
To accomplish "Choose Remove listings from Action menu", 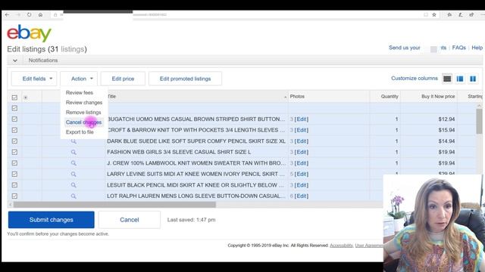I will tap(83, 113).
